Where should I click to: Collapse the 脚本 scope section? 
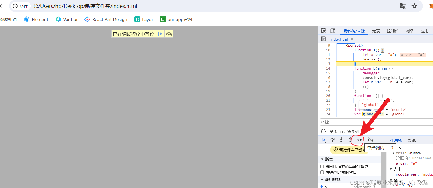[391, 169]
